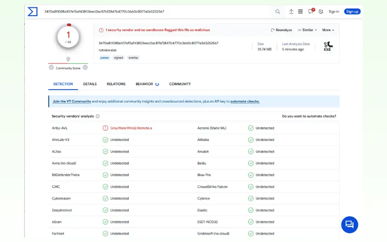Toggle dark mode with the moon icon
The image size is (387, 242).
(321, 11)
